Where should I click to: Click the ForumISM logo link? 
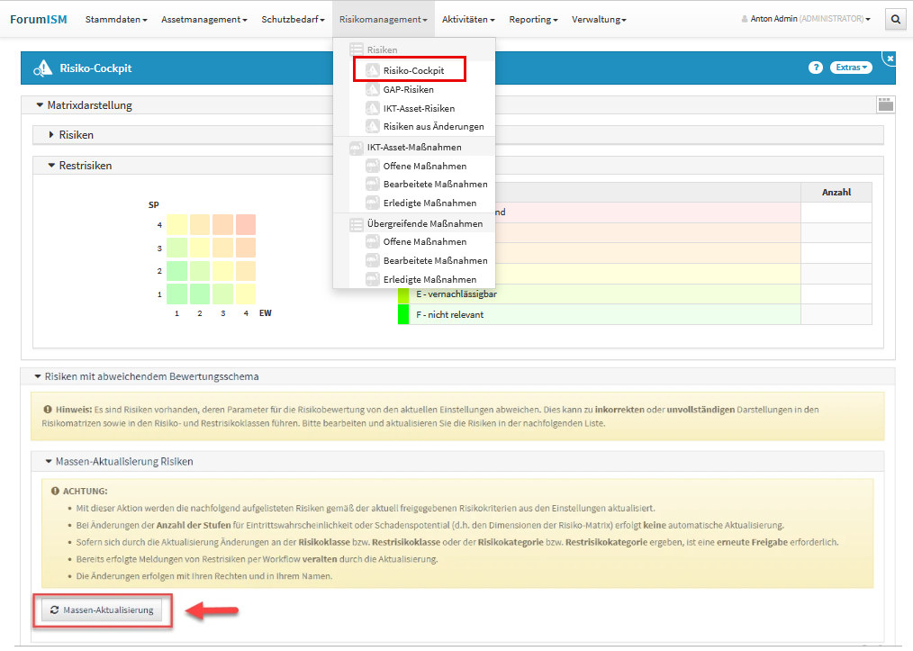pyautogui.click(x=41, y=19)
